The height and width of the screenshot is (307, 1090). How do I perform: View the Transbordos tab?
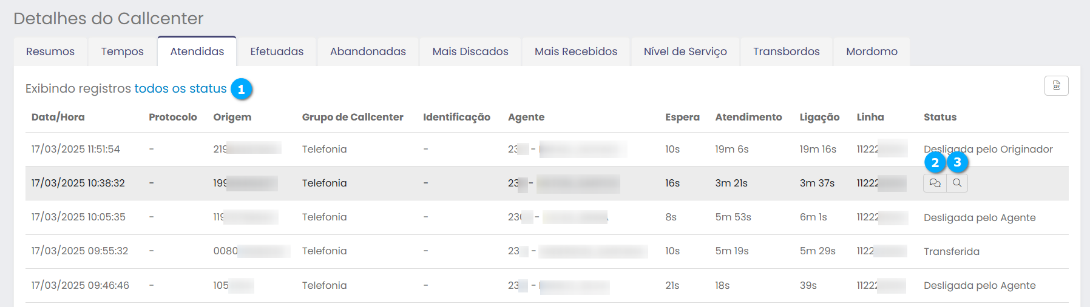pos(786,51)
